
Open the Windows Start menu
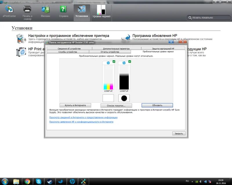[x=5, y=181]
